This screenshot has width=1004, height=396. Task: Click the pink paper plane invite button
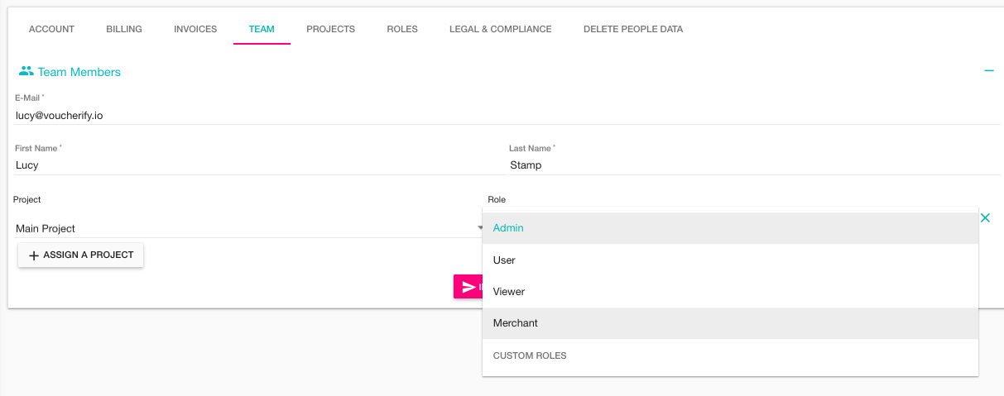(468, 287)
